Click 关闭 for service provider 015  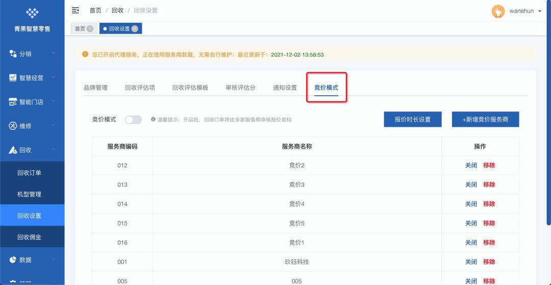pos(471,223)
